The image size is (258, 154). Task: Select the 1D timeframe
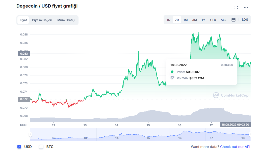pos(168,19)
